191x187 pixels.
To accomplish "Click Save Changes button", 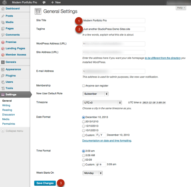I will coord(45,183).
